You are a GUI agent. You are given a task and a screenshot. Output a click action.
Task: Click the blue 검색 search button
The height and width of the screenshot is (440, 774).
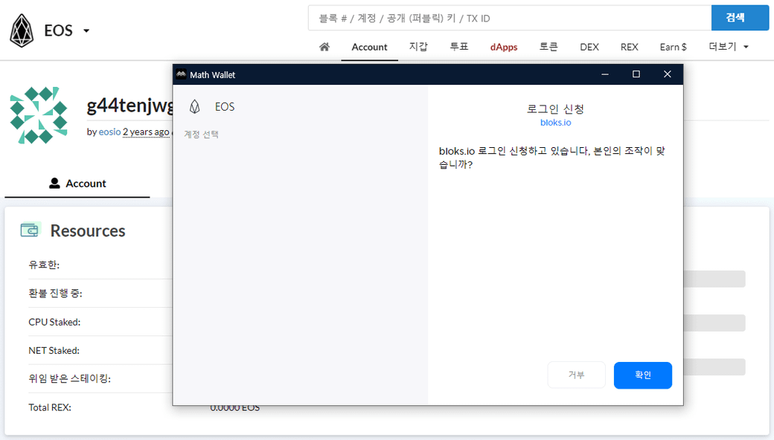pos(740,18)
